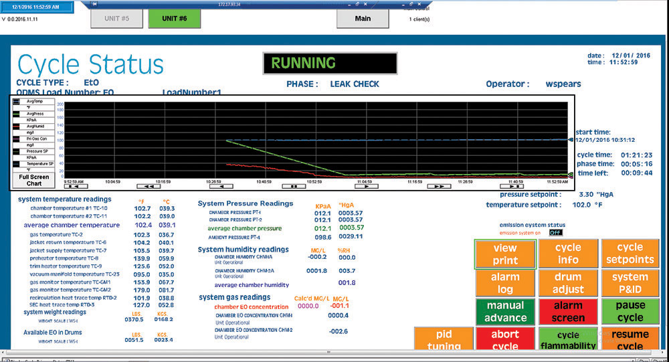The height and width of the screenshot is (362, 669).
Task: Open the system P&ID screen
Action: tap(630, 283)
